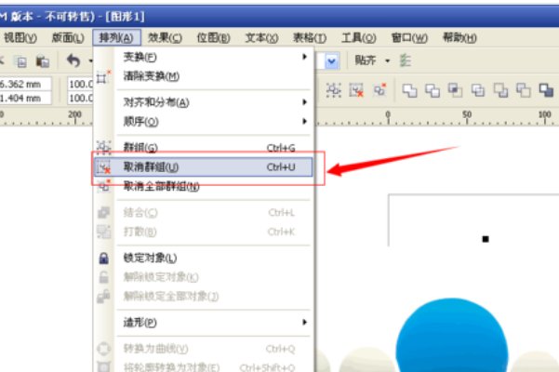The width and height of the screenshot is (559, 372).
Task: Click the Back Minus Front icon
Action: click(x=524, y=90)
